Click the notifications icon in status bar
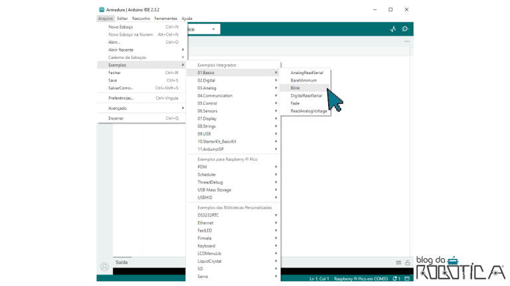Viewport: 510px width, 286px height. [x=397, y=279]
